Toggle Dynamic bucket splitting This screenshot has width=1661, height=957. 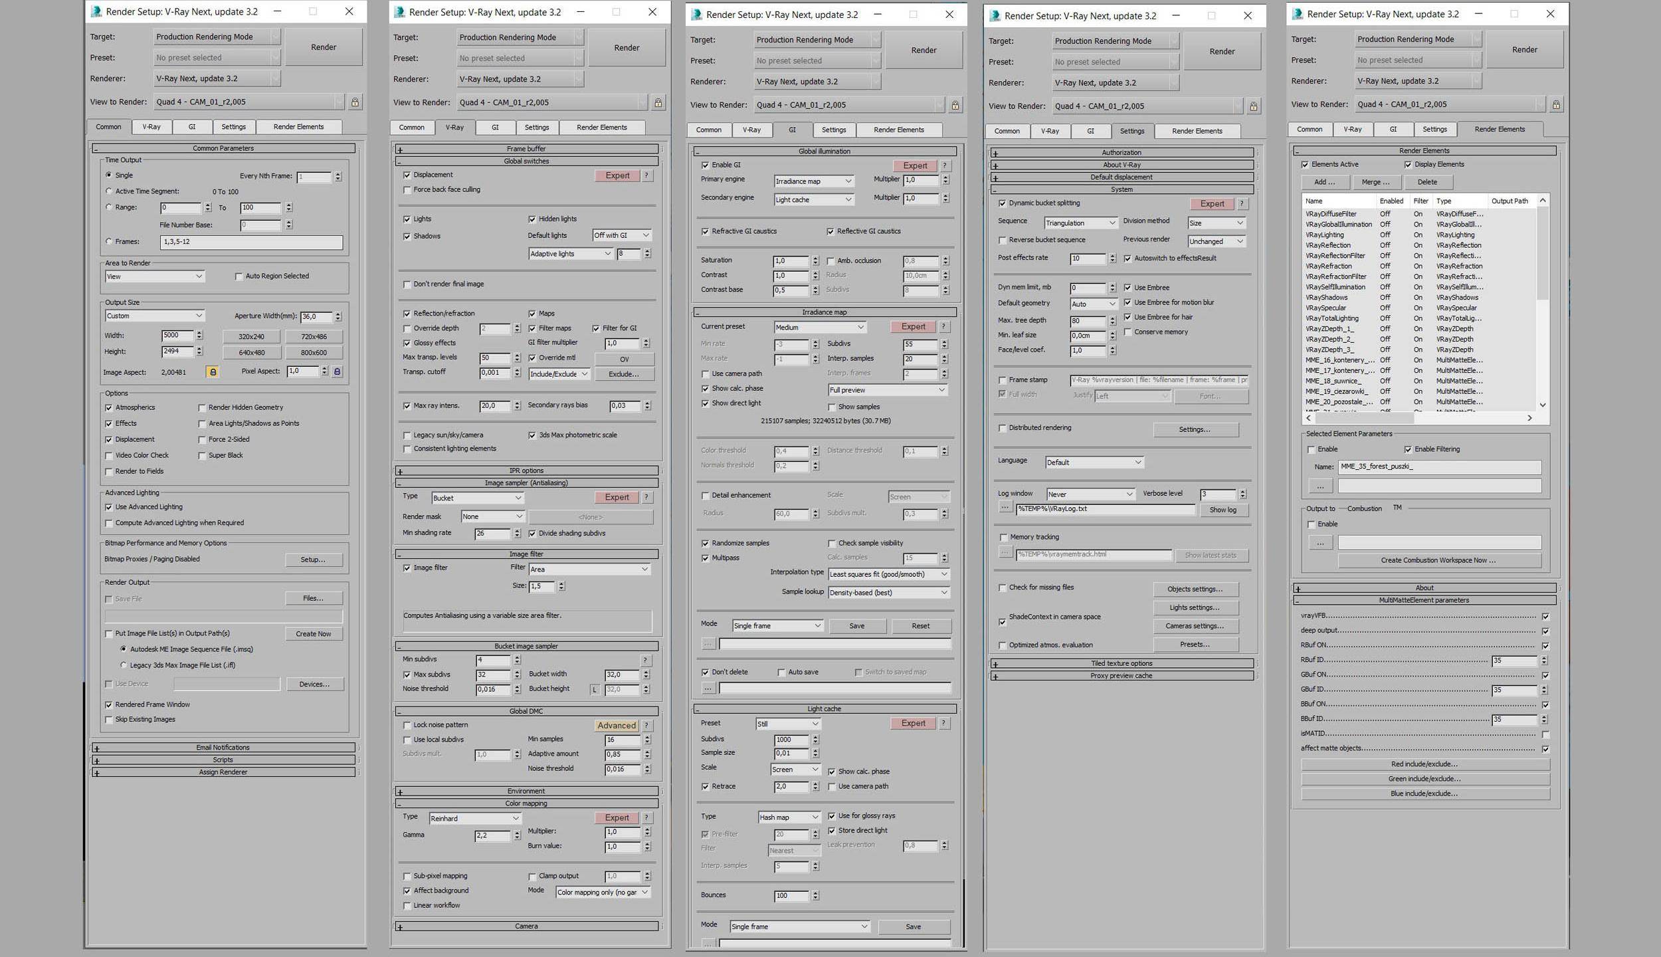[1003, 203]
